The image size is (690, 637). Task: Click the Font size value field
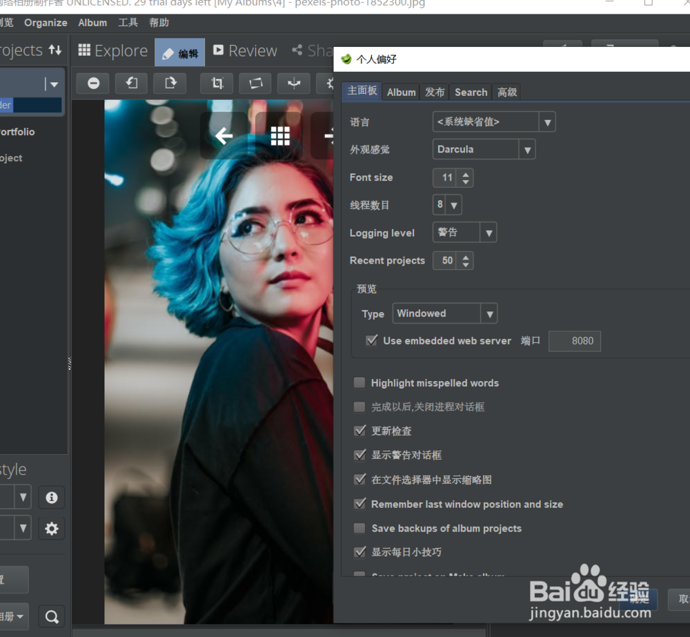click(446, 178)
